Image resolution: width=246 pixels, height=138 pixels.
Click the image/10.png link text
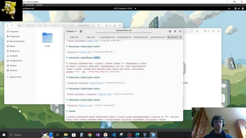click(96, 83)
